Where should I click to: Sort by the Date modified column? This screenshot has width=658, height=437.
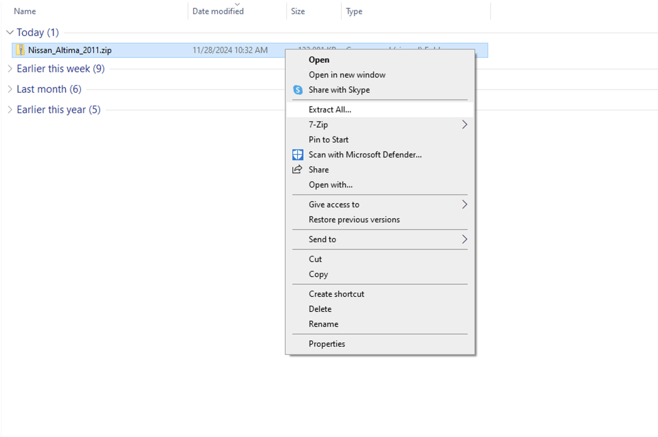[218, 11]
